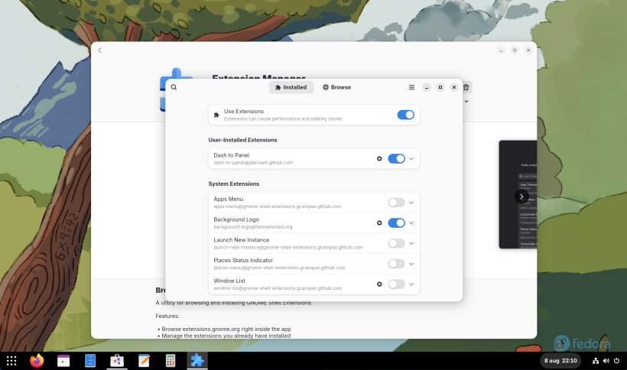Screen dimensions: 627x370
Task: Close the Software window behind
Action: point(528,50)
